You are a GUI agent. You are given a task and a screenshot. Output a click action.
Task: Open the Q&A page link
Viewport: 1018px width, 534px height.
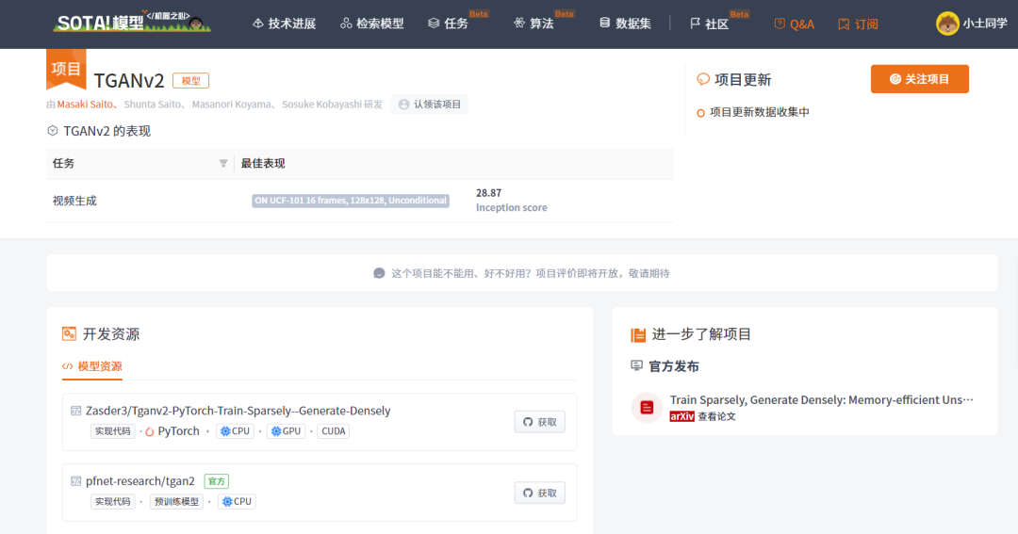[794, 24]
